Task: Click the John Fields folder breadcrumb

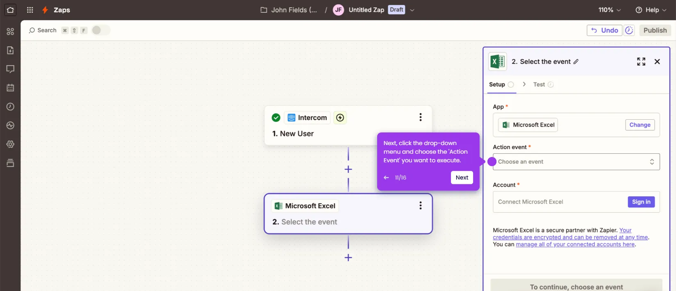Action: tap(294, 10)
